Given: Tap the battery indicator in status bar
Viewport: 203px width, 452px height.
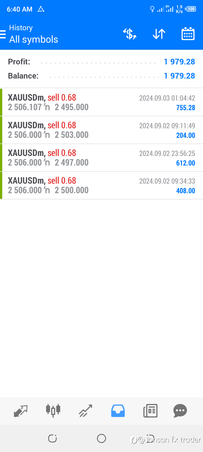Looking at the screenshot, I should [x=191, y=9].
